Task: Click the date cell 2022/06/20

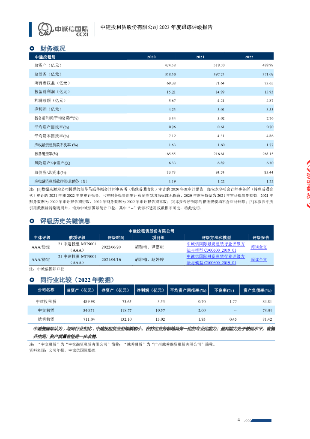Action: [111, 247]
